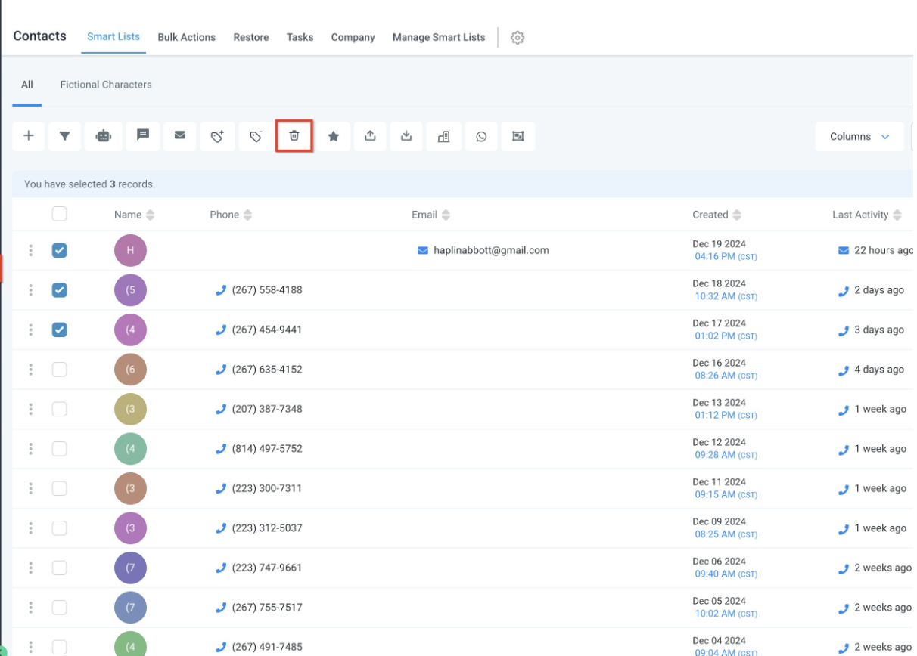Screen dimensions: 917x656
Task: Delete selected contacts with trash icon
Action: pos(294,136)
